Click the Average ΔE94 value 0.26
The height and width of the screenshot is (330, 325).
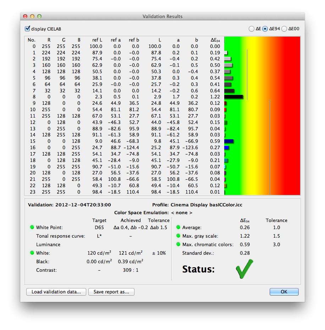coord(245,227)
